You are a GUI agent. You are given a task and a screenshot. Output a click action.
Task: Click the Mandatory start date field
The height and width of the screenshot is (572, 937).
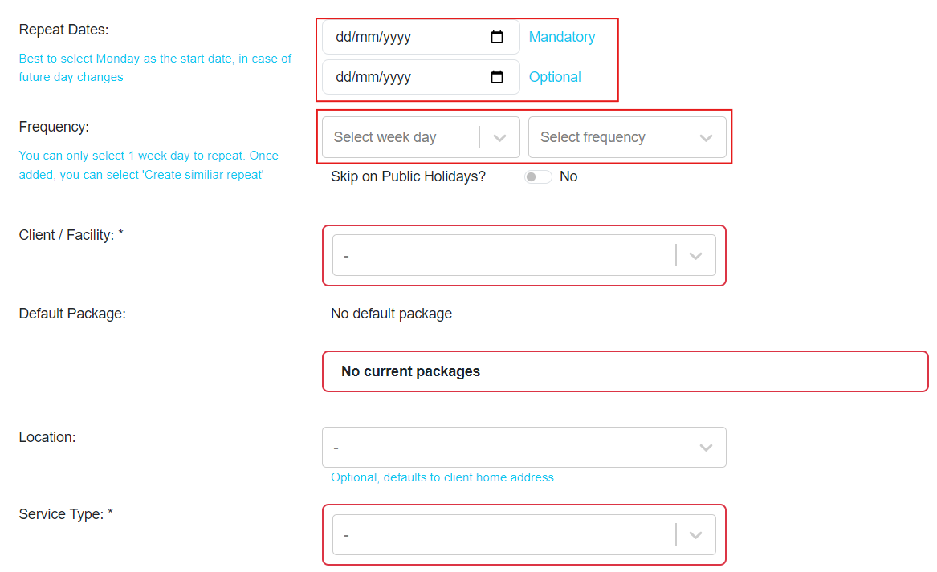tap(401, 37)
